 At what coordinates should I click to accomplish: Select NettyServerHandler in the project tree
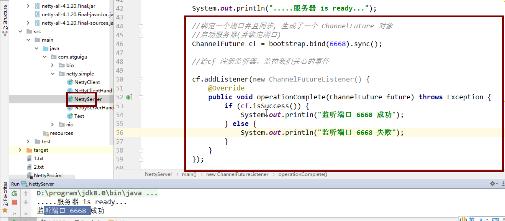tap(94, 108)
